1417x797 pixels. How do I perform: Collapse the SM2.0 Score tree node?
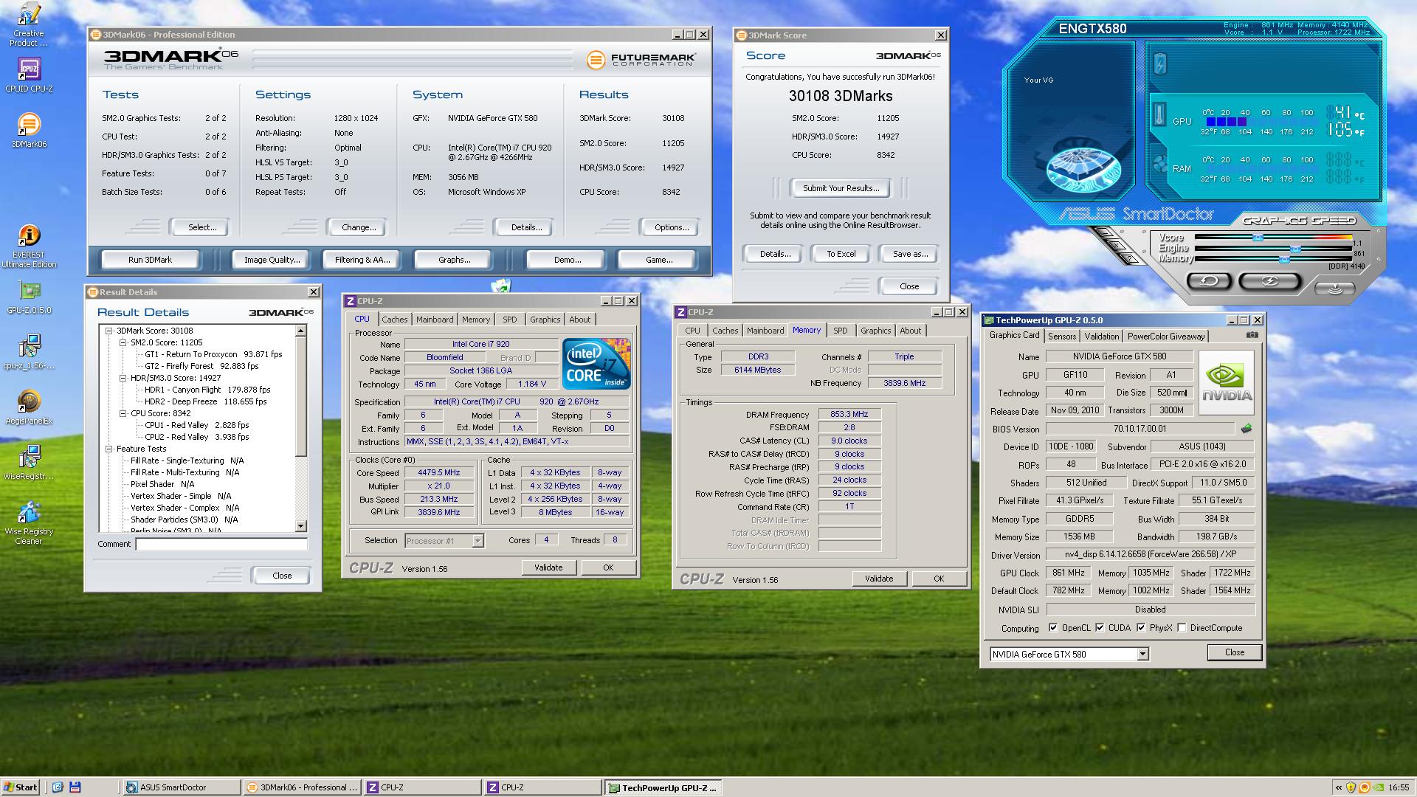[x=123, y=342]
